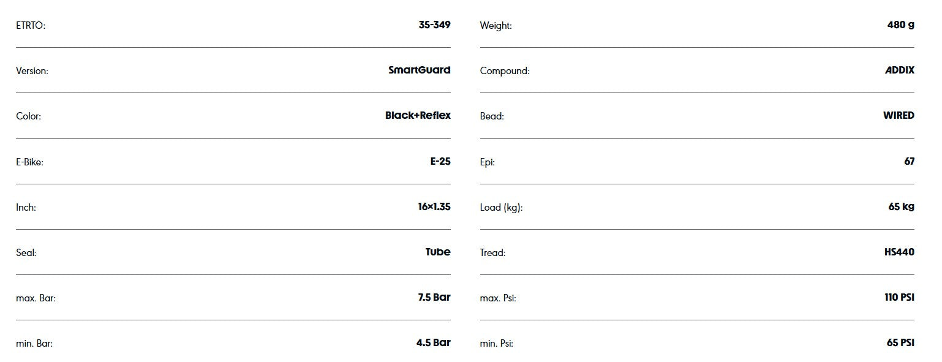Click the 65 kg load value
The width and height of the screenshot is (942, 362).
click(902, 206)
